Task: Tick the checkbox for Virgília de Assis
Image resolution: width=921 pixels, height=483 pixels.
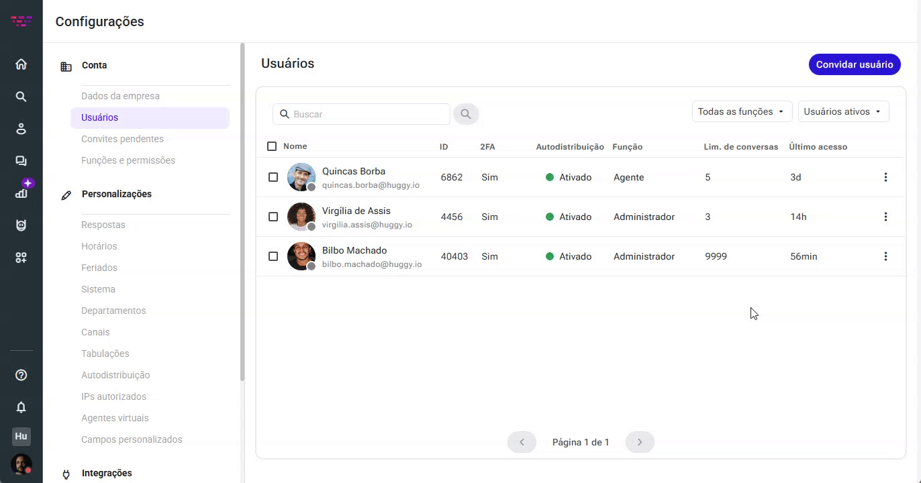Action: click(x=273, y=217)
